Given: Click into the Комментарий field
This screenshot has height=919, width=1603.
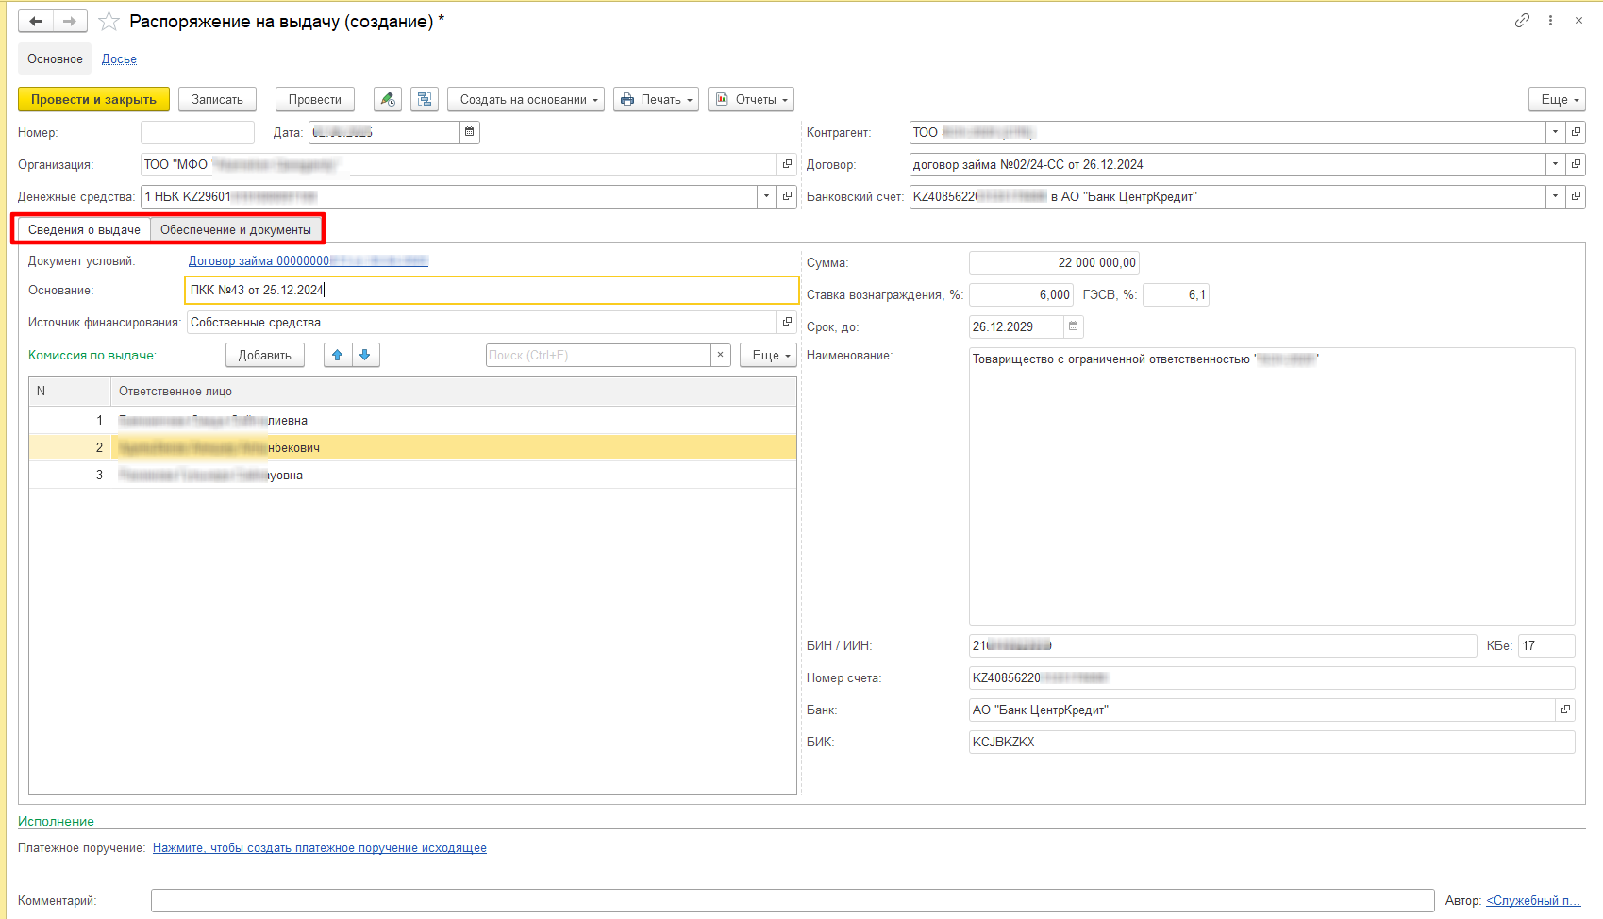Looking at the screenshot, I should [x=793, y=900].
